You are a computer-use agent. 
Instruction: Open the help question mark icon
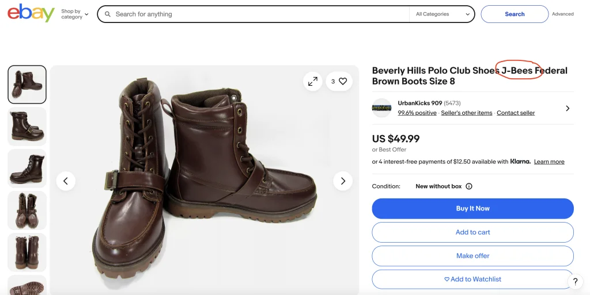(575, 281)
